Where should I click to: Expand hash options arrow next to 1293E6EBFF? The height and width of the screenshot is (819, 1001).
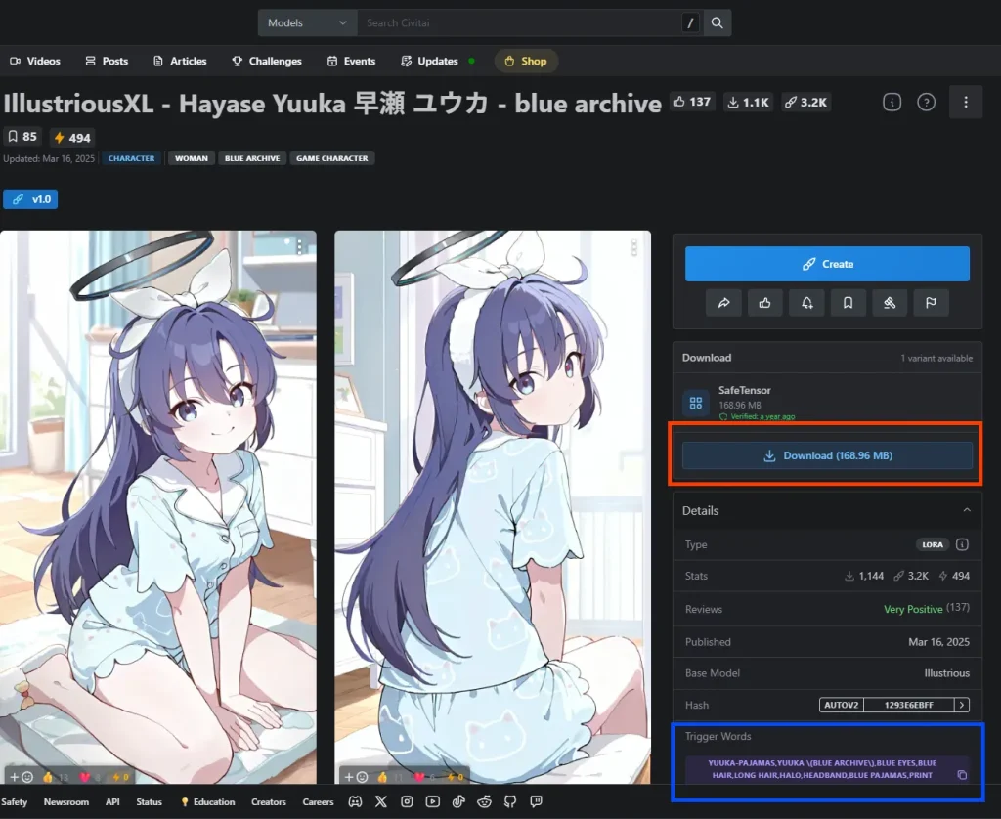point(962,705)
